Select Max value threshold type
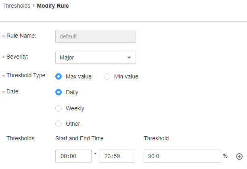Image resolution: width=247 pixels, height=169 pixels. (59, 76)
